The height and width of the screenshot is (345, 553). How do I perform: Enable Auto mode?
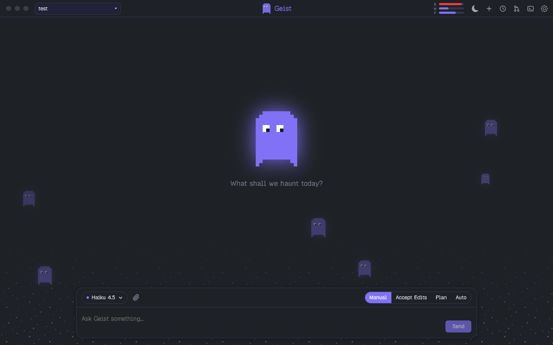point(461,298)
